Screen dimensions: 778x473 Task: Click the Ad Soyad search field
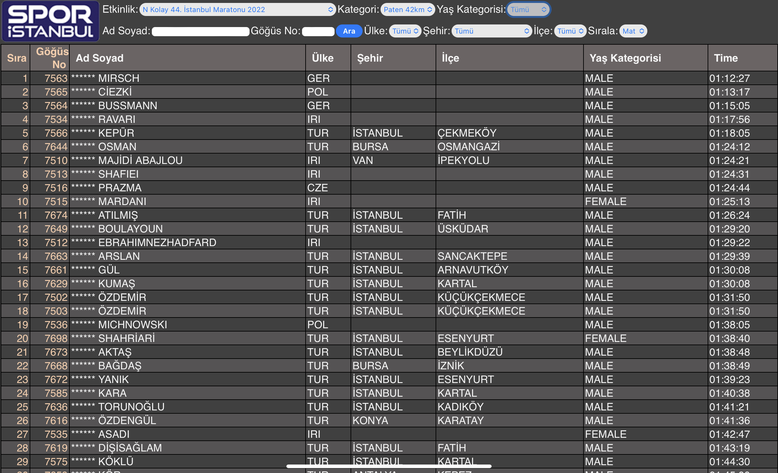(200, 32)
